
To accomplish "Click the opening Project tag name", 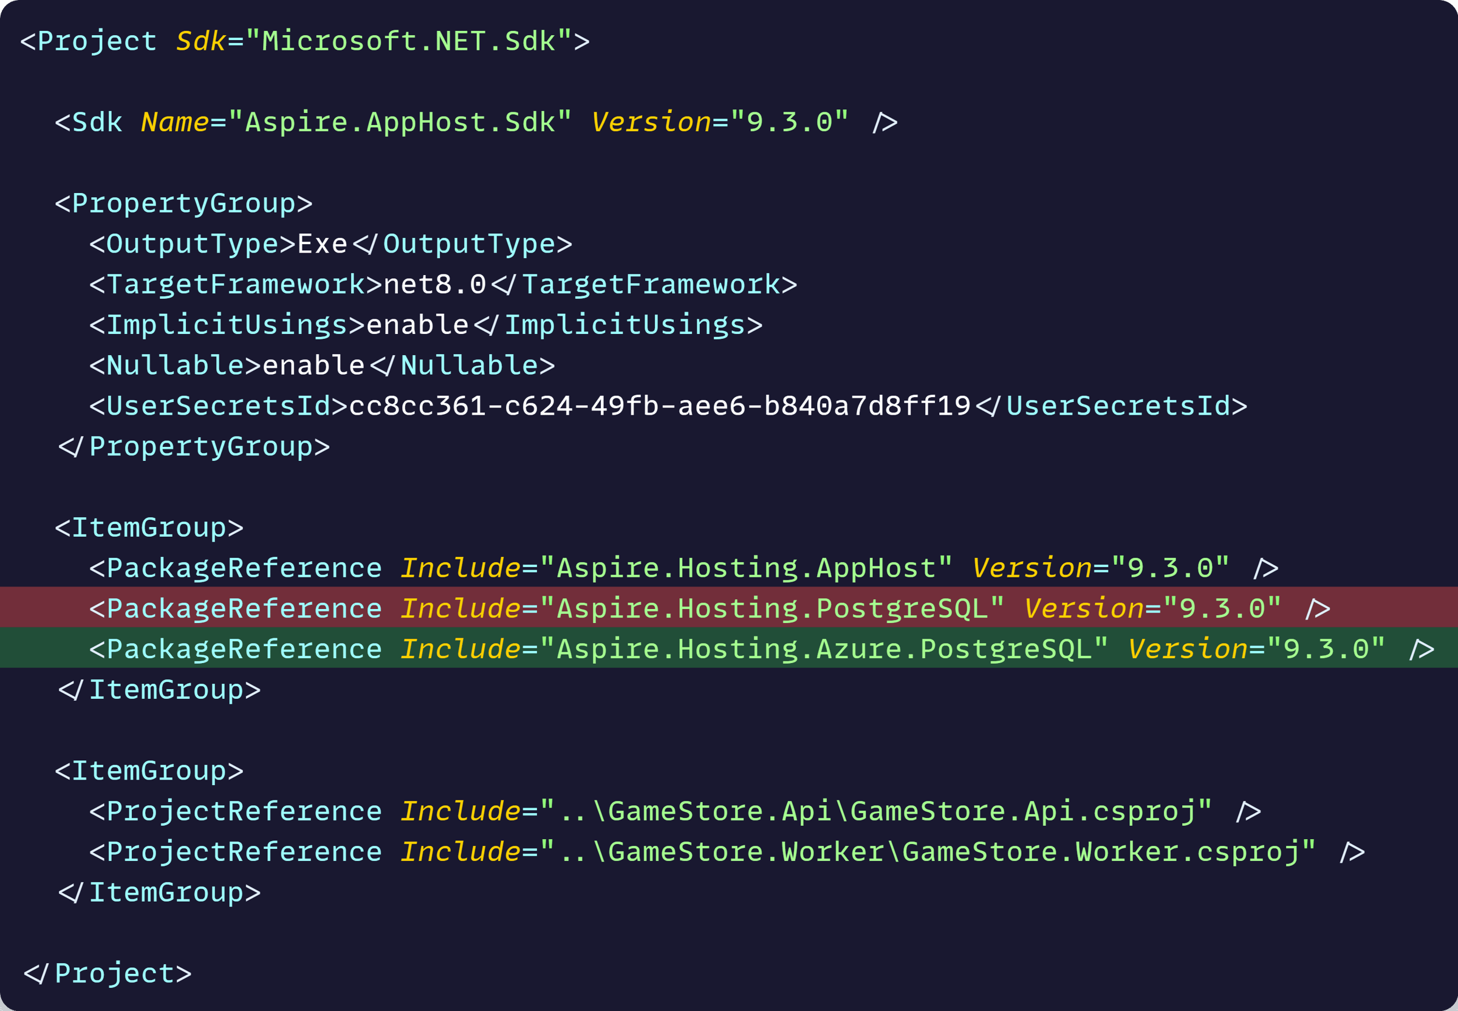I will pyautogui.click(x=97, y=41).
